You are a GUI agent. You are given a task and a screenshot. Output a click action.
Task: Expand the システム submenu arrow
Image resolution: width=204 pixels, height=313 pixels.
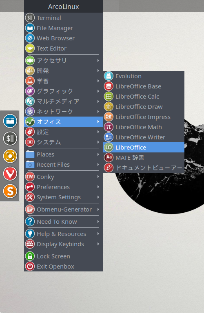(x=98, y=142)
